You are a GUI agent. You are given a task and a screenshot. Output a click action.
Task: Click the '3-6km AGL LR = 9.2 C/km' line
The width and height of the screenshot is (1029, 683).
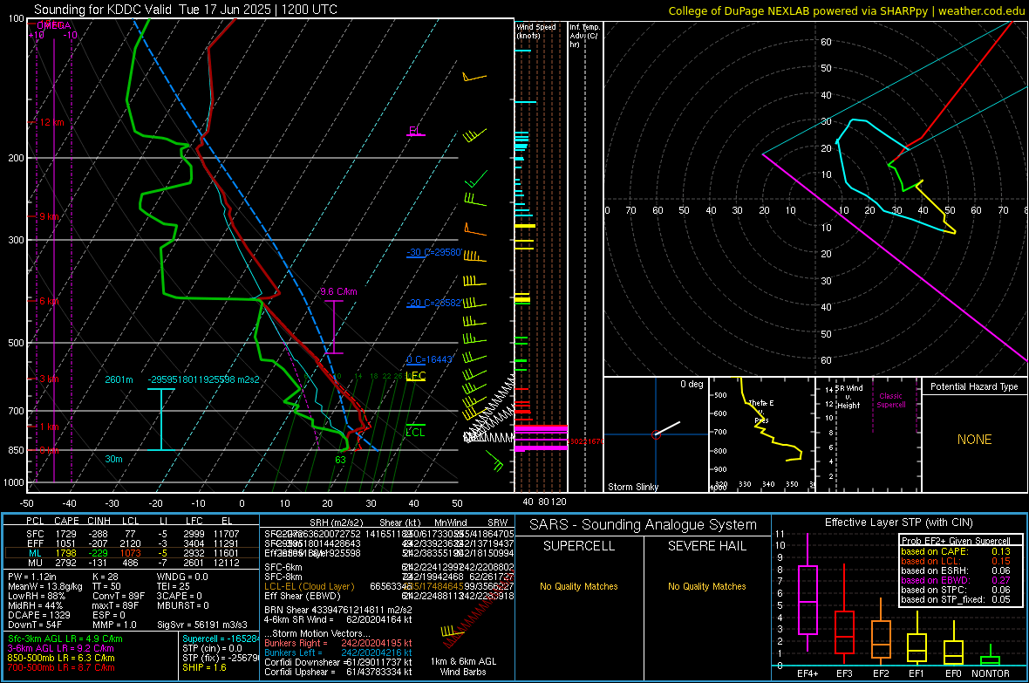[x=61, y=648]
